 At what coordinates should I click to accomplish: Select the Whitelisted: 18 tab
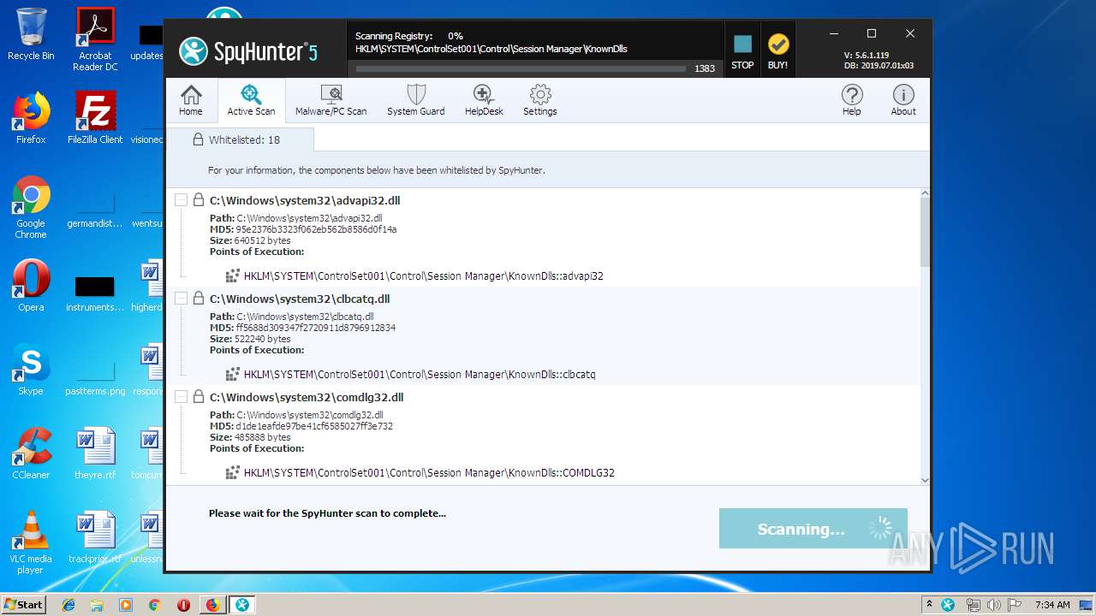pos(240,139)
